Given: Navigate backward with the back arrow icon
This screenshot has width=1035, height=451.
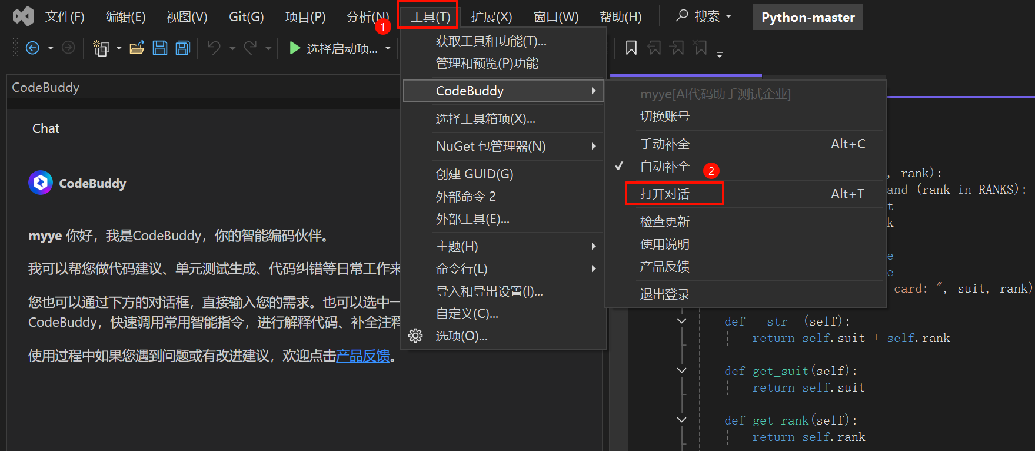Looking at the screenshot, I should click(x=33, y=48).
